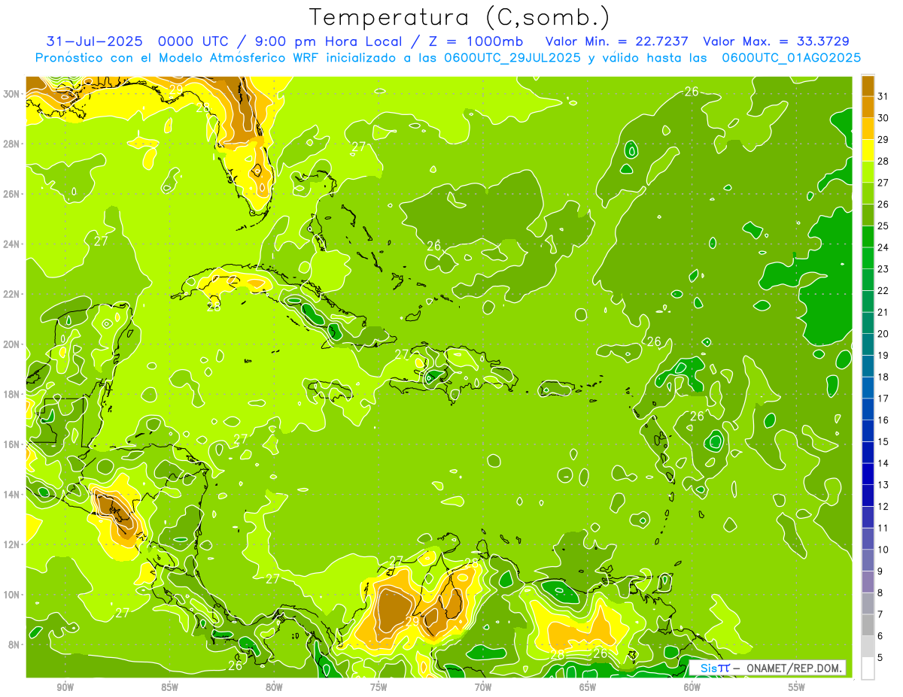Click the color bar label 17
The image size is (903, 697).
883,399
